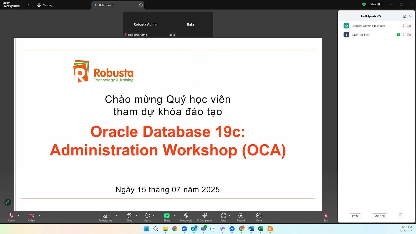Click BaLe video thumbnail
The image size is (416, 234).
pyautogui.click(x=191, y=24)
